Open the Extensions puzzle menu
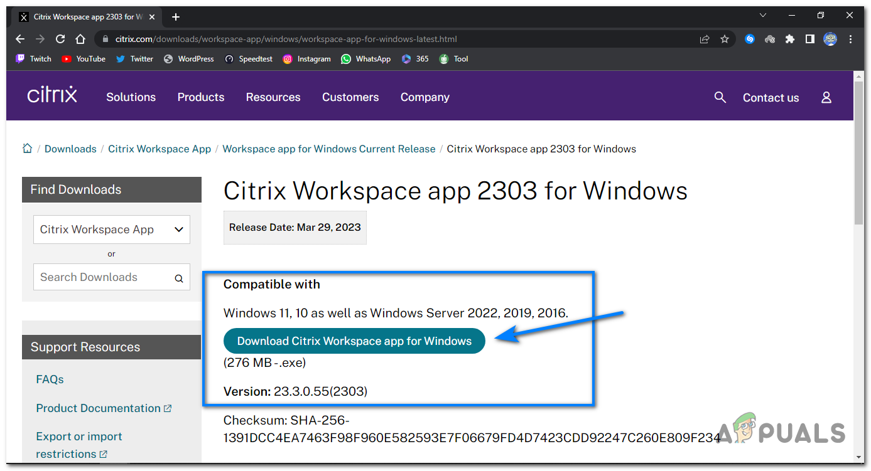The height and width of the screenshot is (471, 871). point(790,39)
